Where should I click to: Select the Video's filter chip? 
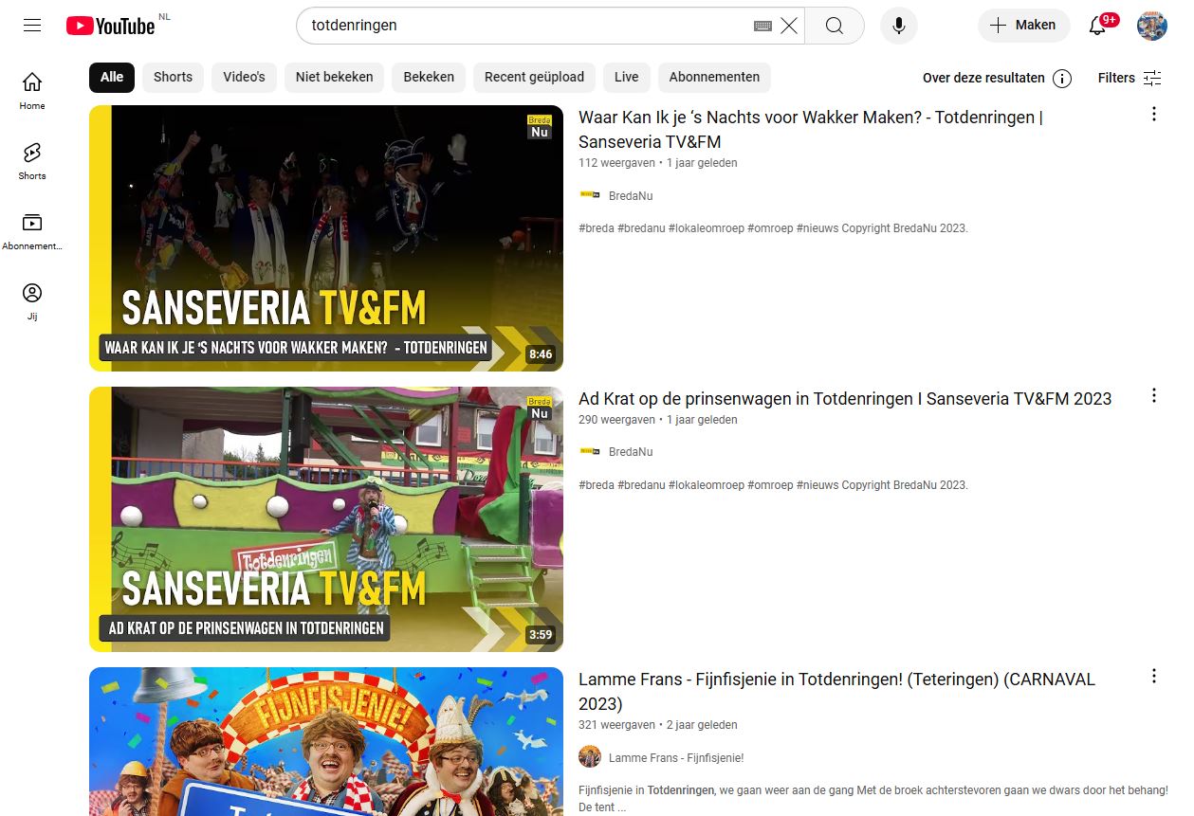(244, 78)
